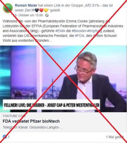Click the Telegram Kanal description text

pos(33,127)
